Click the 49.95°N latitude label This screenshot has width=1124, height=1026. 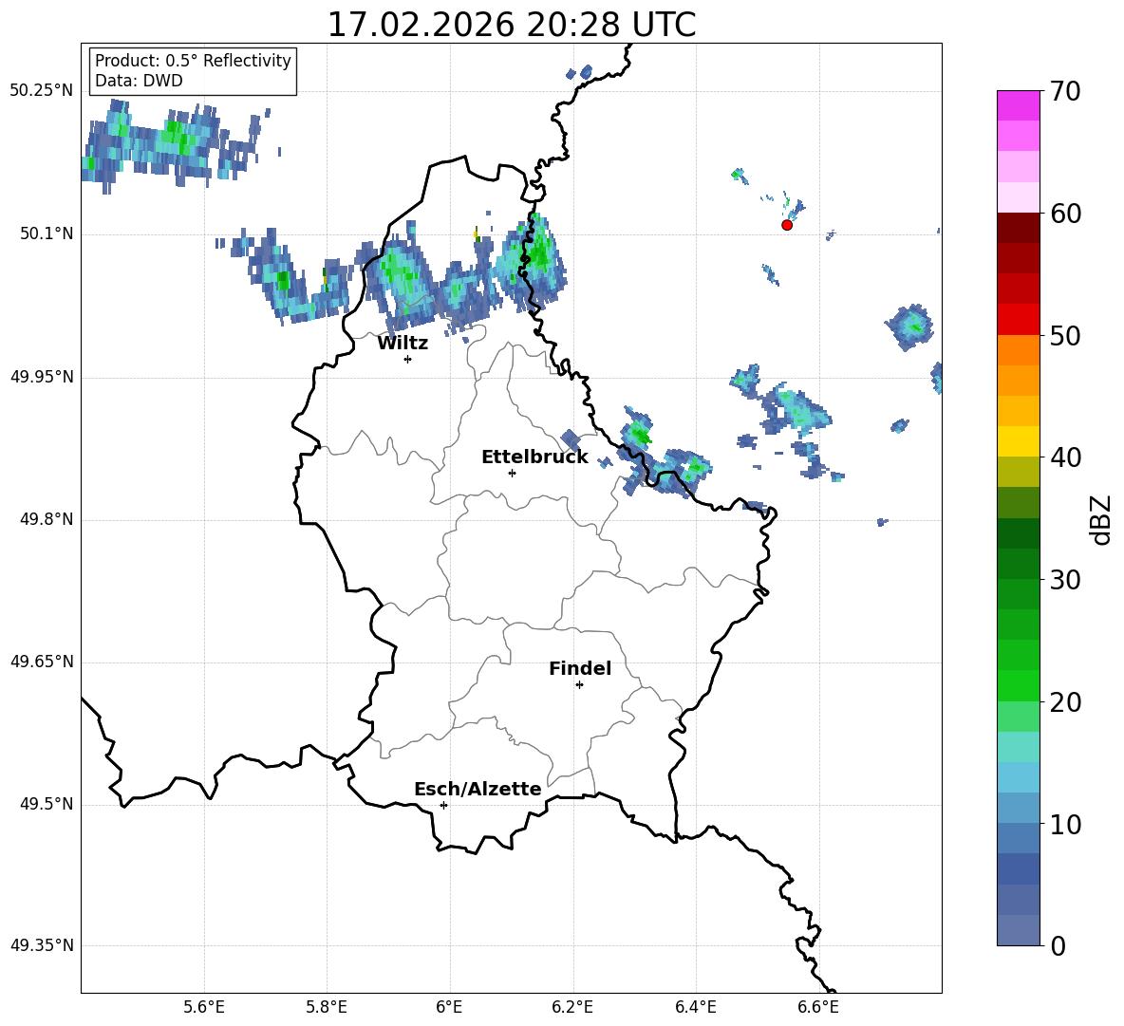point(42,377)
